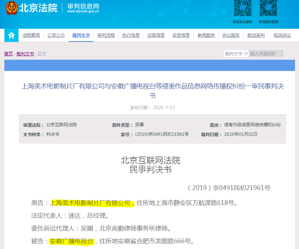
Task: Open the 视说诉讼 menu item
Action: 282,35
